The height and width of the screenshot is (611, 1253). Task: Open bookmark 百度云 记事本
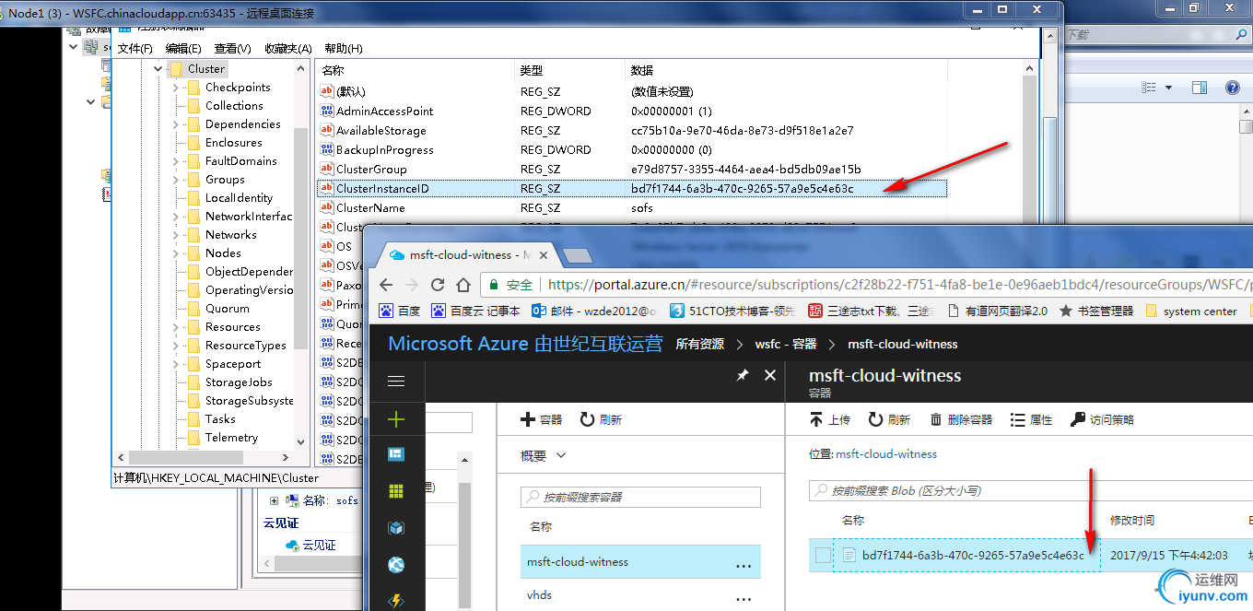click(x=475, y=311)
